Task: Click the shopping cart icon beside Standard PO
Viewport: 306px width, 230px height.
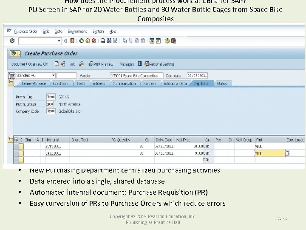Action: (x=12, y=76)
